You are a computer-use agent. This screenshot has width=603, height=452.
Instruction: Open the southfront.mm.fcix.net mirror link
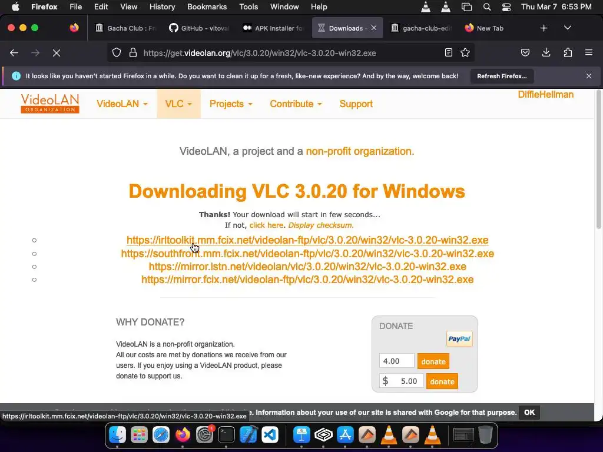(x=307, y=254)
